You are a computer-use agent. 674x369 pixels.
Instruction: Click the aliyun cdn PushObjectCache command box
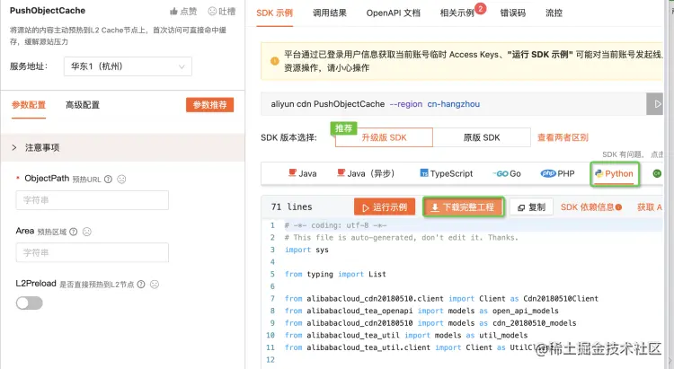[x=454, y=104]
